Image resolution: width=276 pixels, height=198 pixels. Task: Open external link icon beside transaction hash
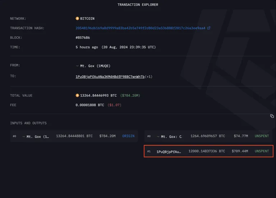click(x=208, y=28)
